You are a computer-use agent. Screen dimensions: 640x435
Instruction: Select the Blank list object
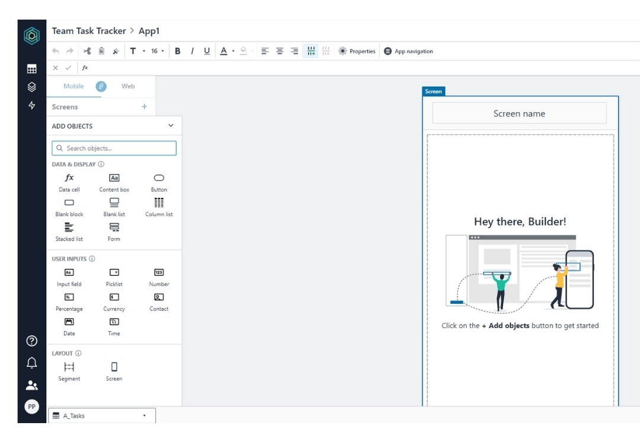click(114, 208)
